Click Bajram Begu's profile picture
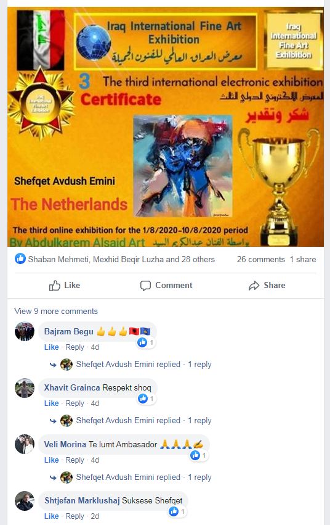Viewport: 330px width, 525px height. [25, 331]
